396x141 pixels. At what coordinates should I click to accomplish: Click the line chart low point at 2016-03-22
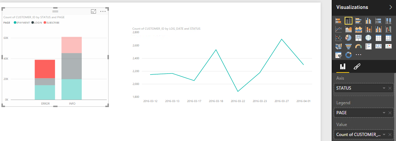[238, 91]
